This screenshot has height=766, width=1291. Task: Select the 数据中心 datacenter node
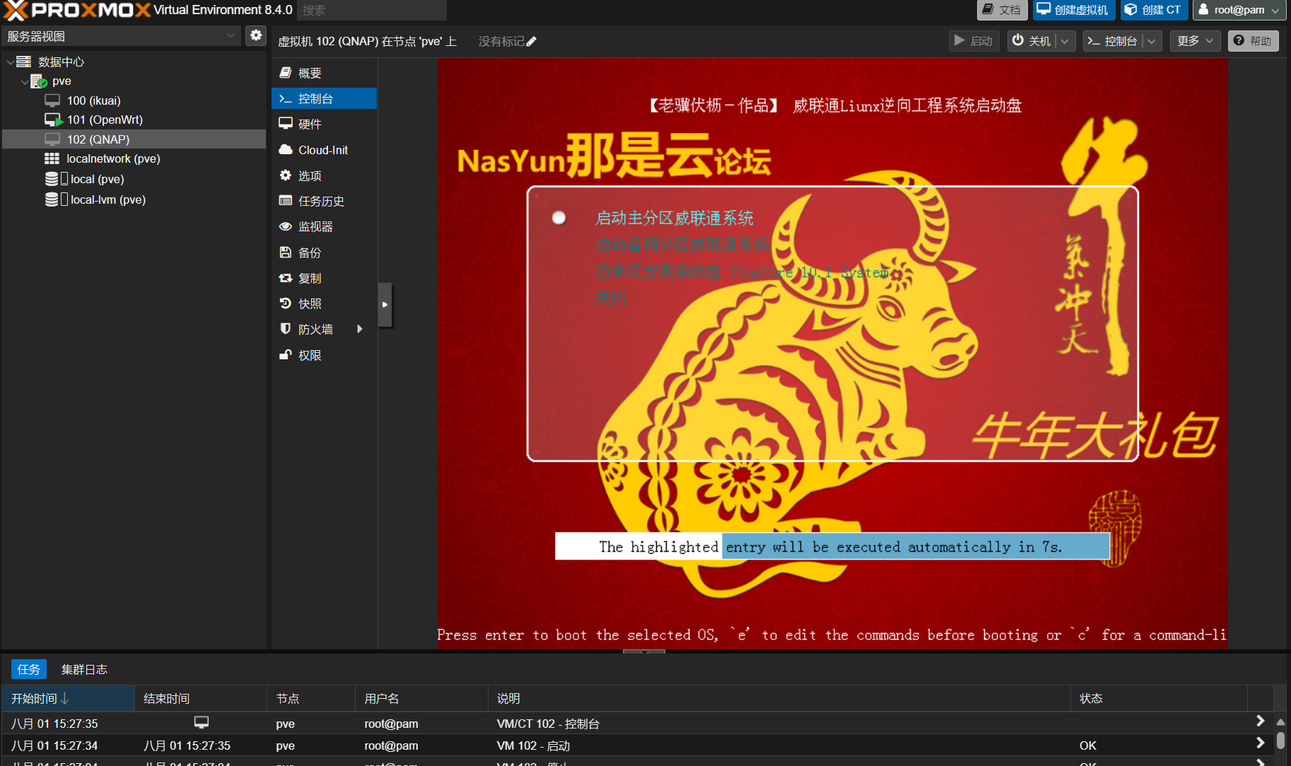[61, 62]
